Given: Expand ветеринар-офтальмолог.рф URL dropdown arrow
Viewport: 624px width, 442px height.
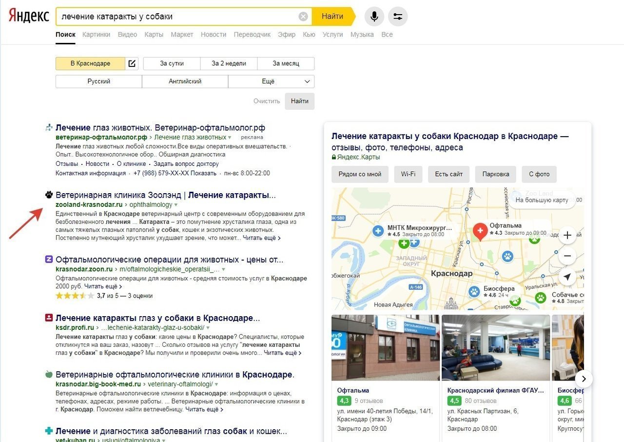Looking at the screenshot, I should [x=230, y=138].
